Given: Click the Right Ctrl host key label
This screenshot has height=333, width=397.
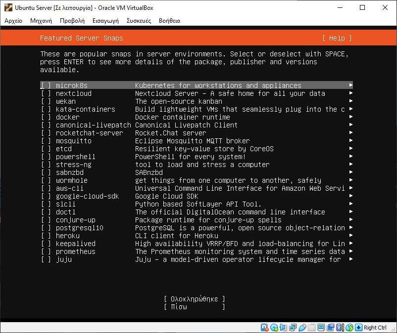Looking at the screenshot, I should click(375, 328).
